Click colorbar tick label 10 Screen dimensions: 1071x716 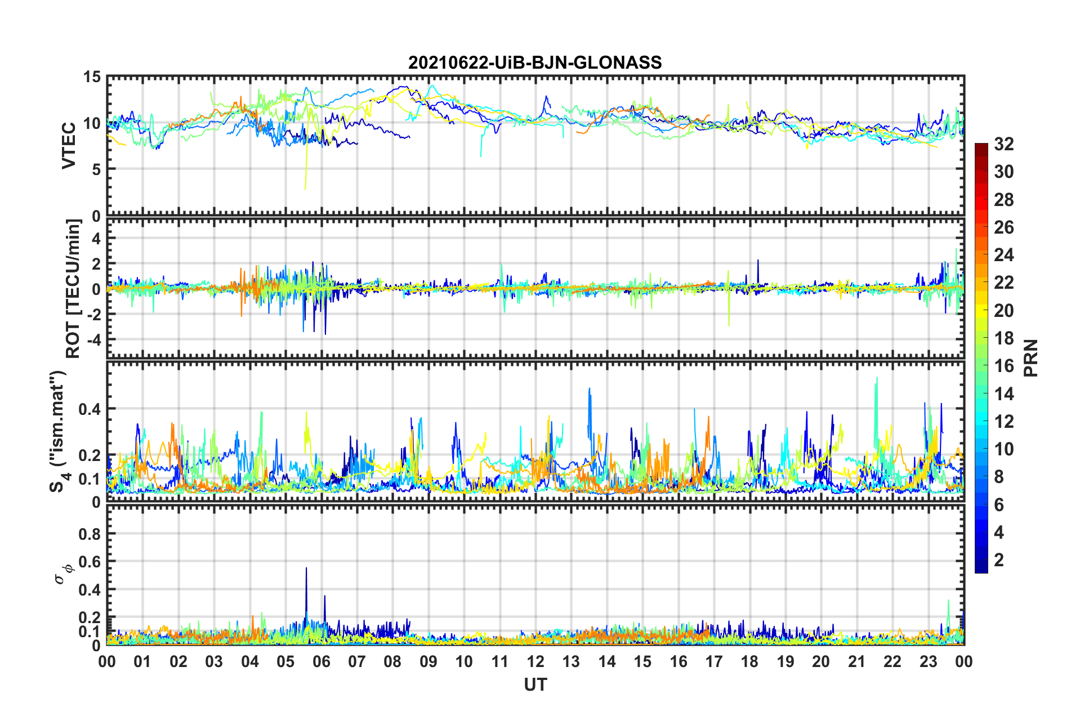[x=1003, y=449]
